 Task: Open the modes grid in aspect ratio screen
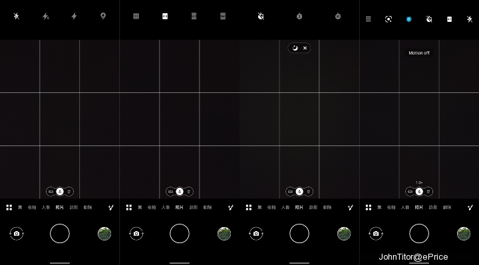[129, 207]
